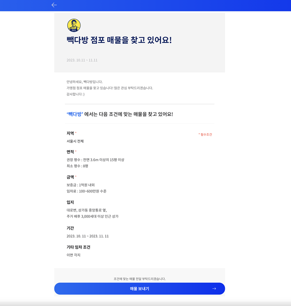Click the 면적 section label
Screen dimensions: 291x306
click(70, 152)
